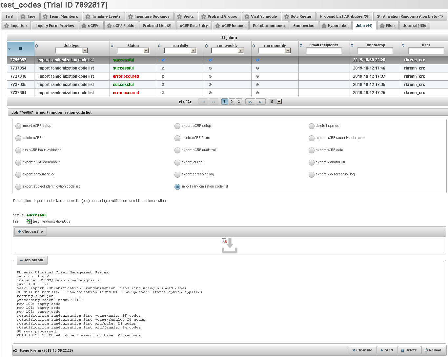Viewport: 448px width, 357px height.
Task: Select the import eCRF setup option
Action: (18, 126)
